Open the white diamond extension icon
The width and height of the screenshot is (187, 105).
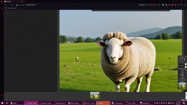(163, 5)
